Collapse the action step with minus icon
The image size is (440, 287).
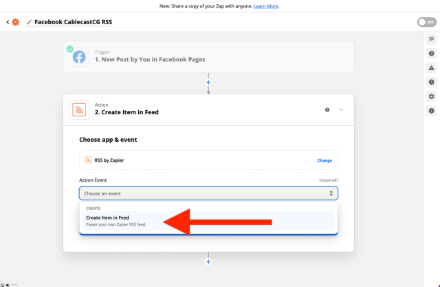point(341,110)
